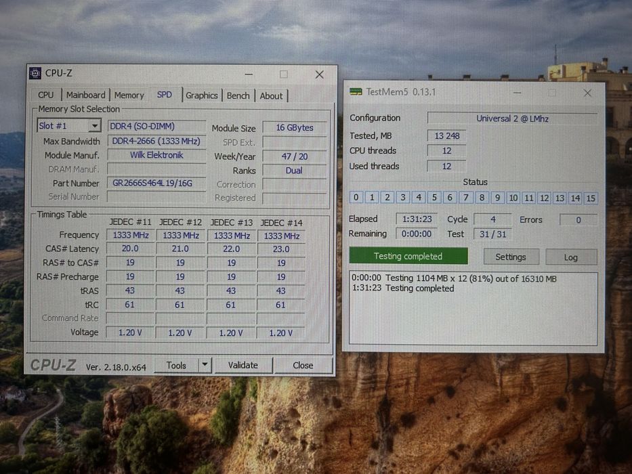Click the JEDEC #14 column header
Viewport: 632px width, 474px height.
pos(281,223)
